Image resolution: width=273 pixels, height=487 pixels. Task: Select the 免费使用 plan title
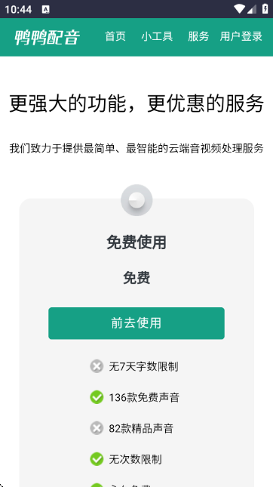136,242
